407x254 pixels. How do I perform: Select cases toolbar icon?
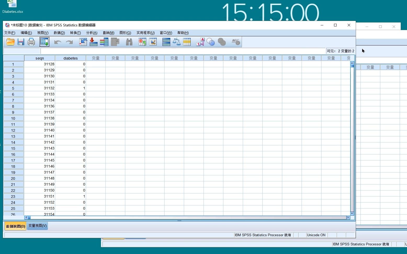tap(187, 42)
